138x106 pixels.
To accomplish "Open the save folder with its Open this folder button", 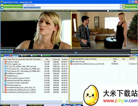I will tap(130, 8).
